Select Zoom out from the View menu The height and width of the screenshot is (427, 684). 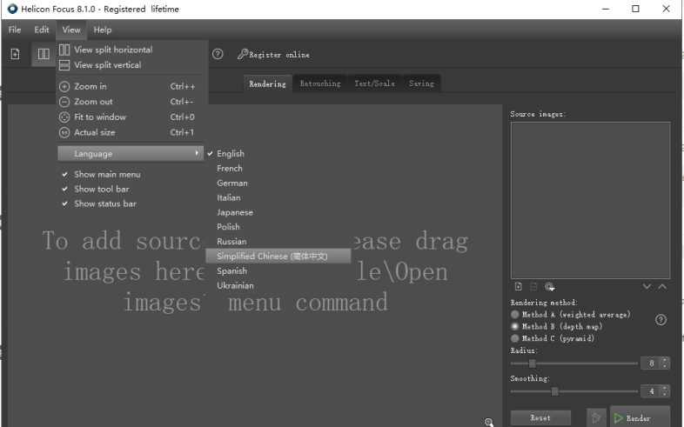[x=131, y=102]
